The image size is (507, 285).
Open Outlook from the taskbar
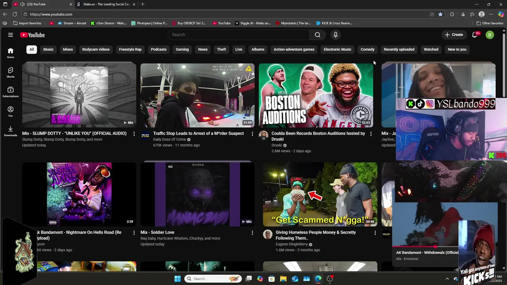point(295,279)
